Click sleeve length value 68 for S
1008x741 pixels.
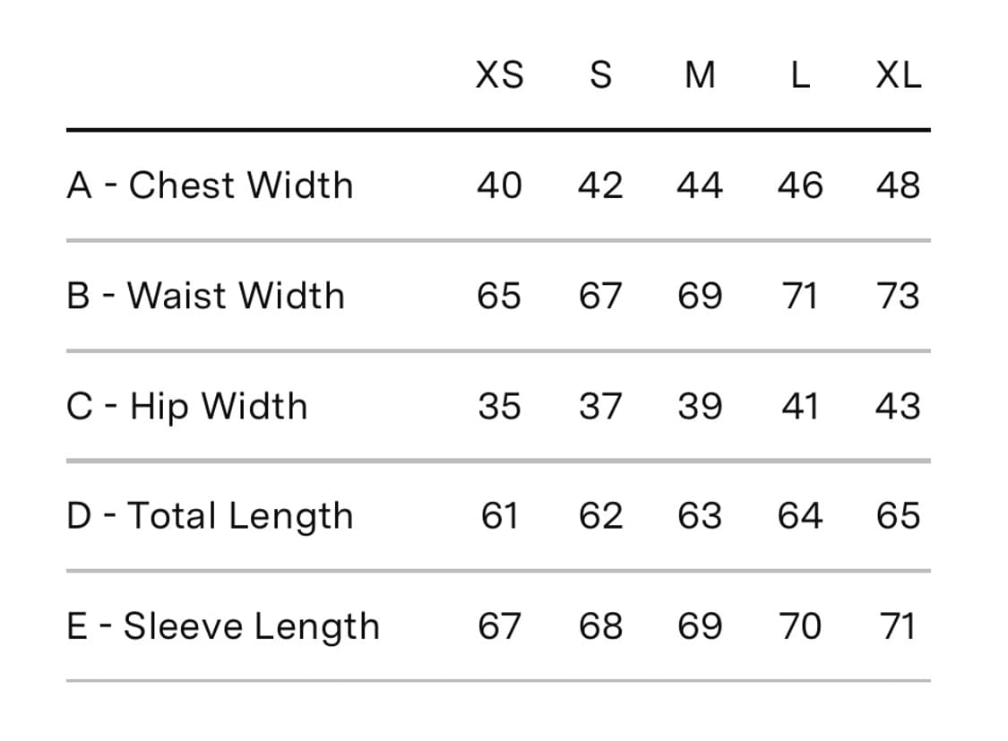pos(600,626)
